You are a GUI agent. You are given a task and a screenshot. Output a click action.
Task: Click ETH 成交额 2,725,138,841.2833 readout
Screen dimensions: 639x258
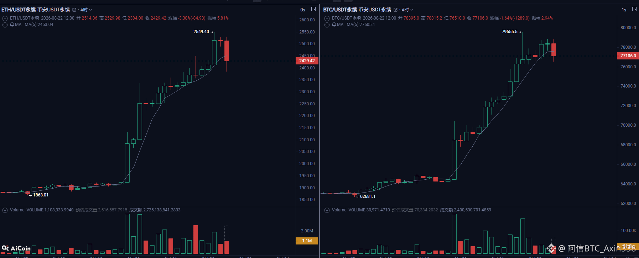tap(155, 210)
